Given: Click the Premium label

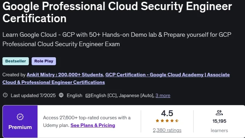Looking at the screenshot, I should click(20, 127).
